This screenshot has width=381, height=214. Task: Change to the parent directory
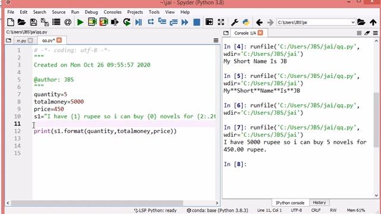373,23
